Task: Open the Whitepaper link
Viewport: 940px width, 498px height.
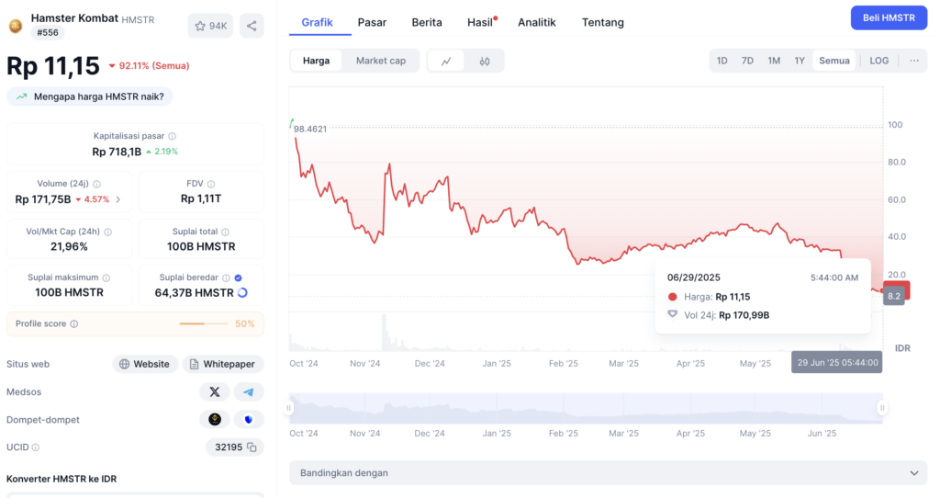Action: coord(223,364)
